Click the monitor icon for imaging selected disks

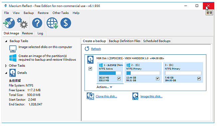point(13,49)
